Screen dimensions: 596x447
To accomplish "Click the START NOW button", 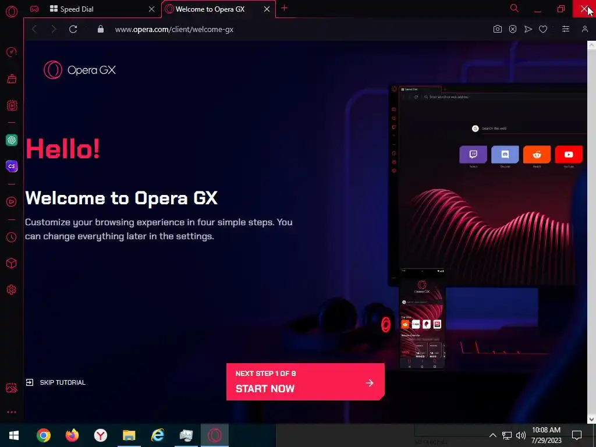I will [305, 382].
